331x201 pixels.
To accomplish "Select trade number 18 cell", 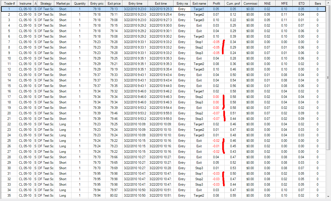I will pos(9,102).
